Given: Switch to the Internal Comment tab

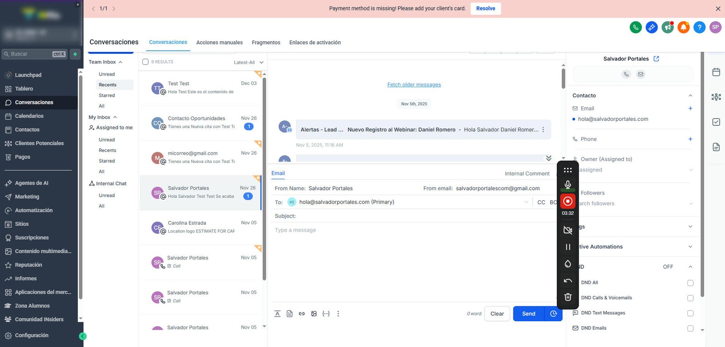Looking at the screenshot, I should (527, 174).
